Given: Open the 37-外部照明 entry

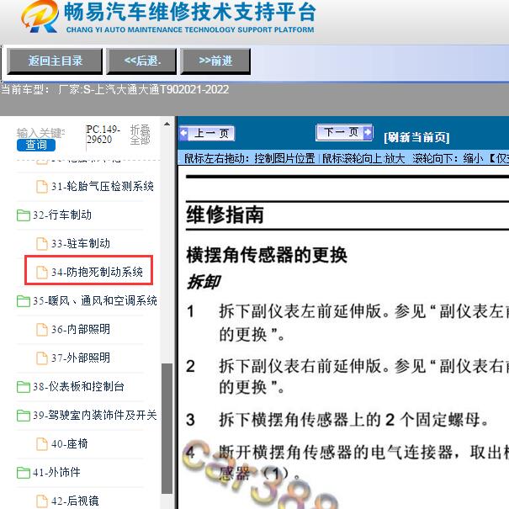Looking at the screenshot, I should 81,358.
